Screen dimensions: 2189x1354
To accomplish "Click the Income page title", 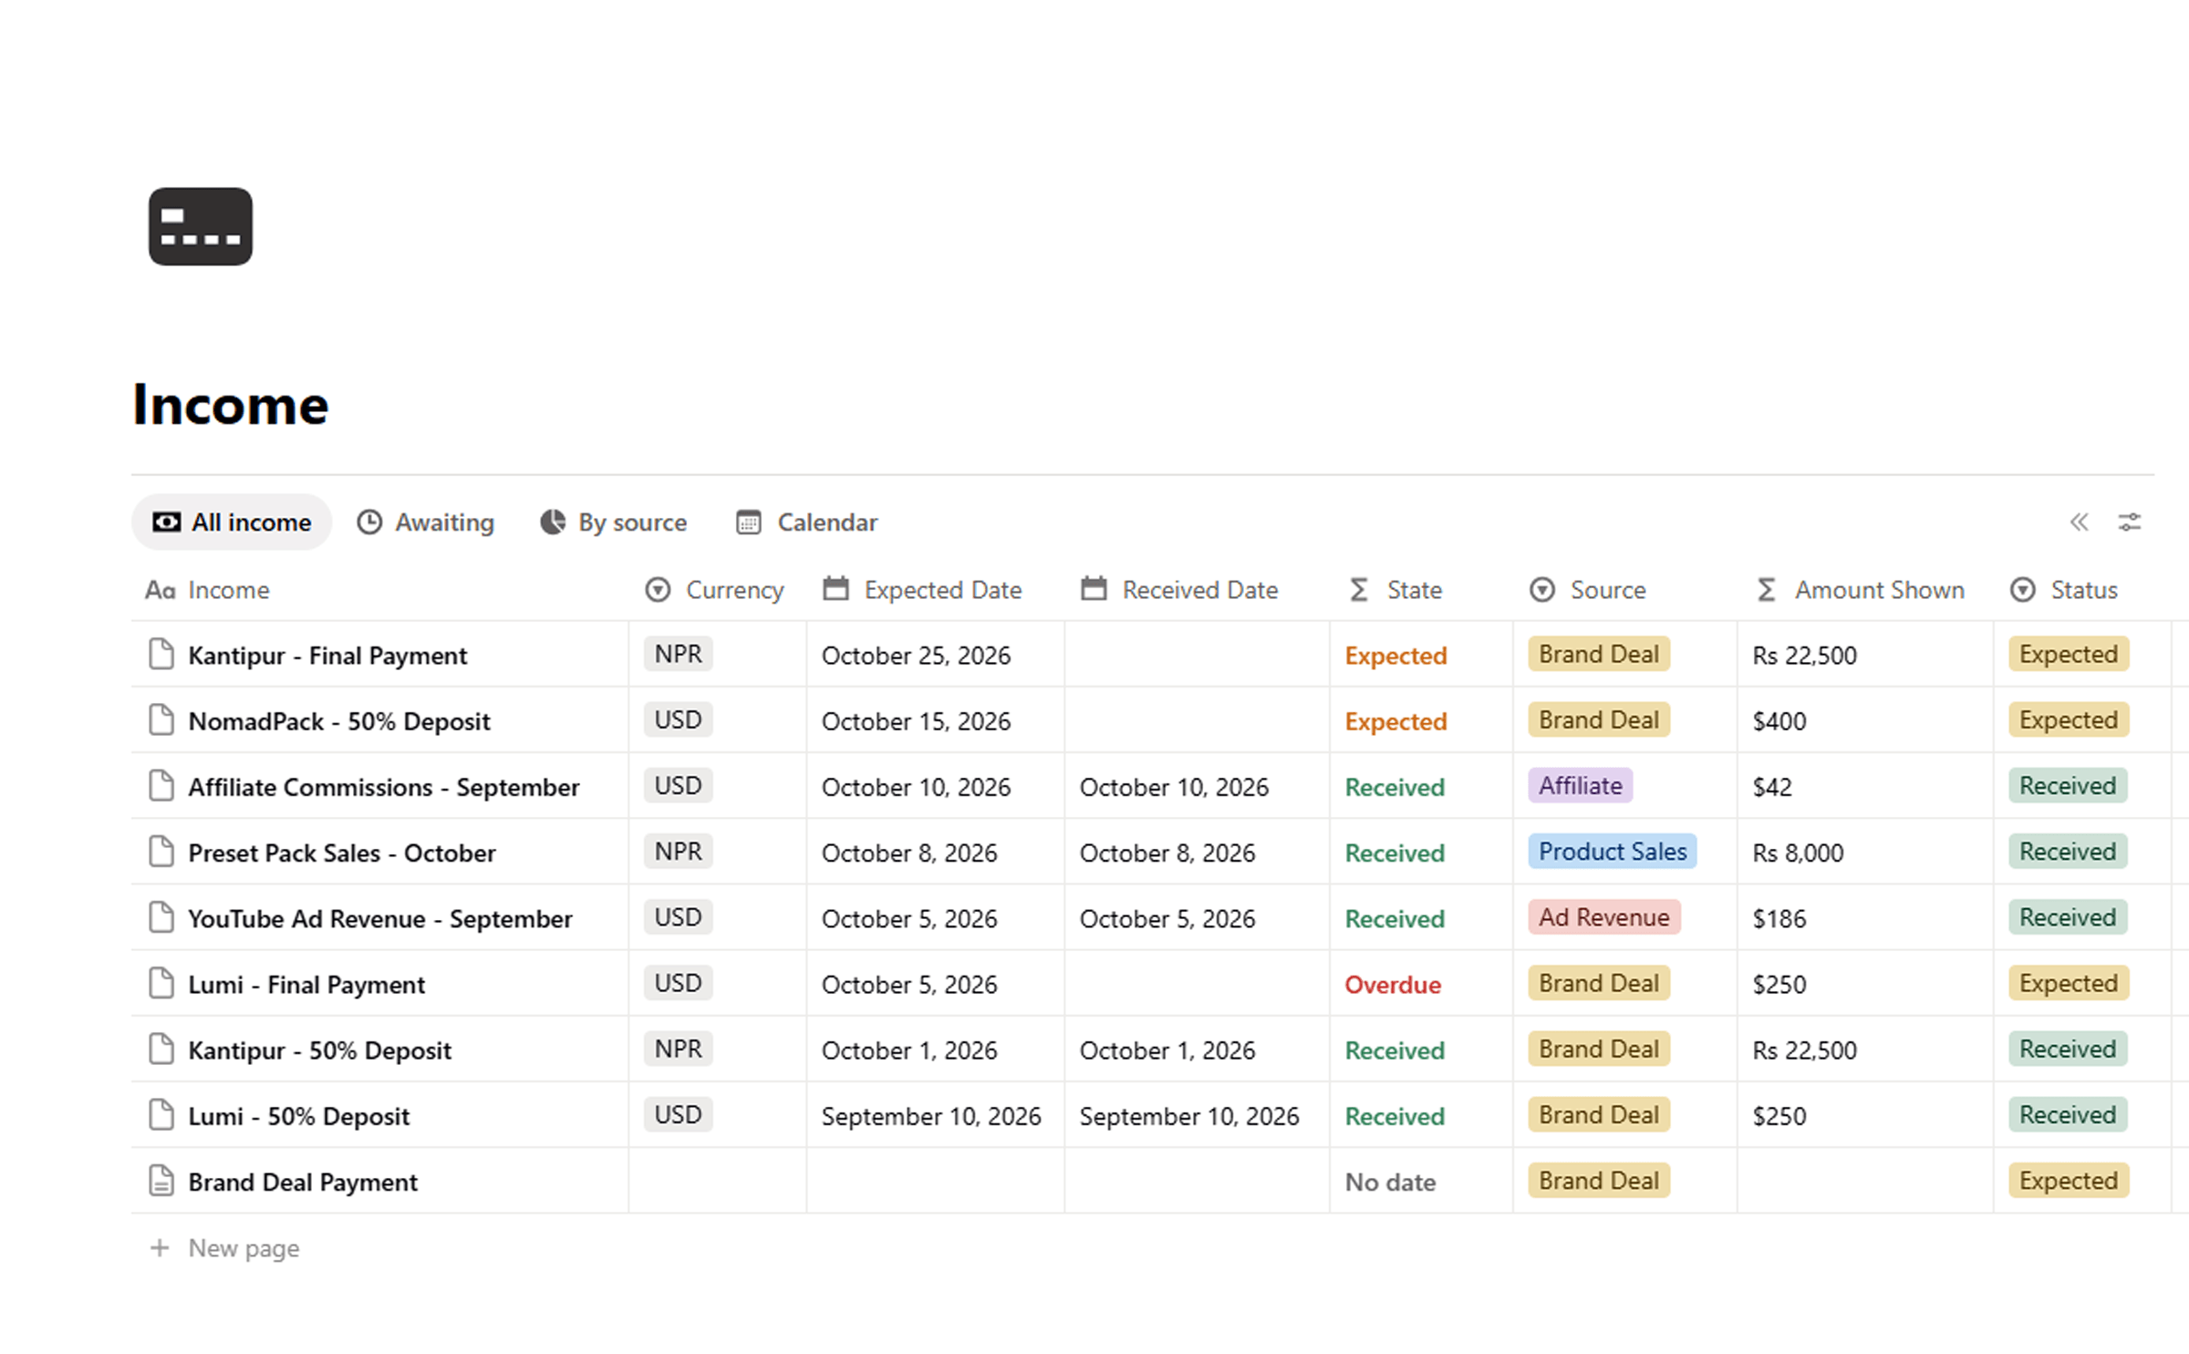I will coord(230,404).
